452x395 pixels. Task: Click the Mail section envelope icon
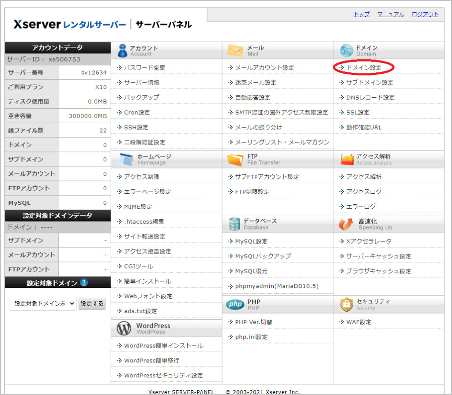[235, 51]
